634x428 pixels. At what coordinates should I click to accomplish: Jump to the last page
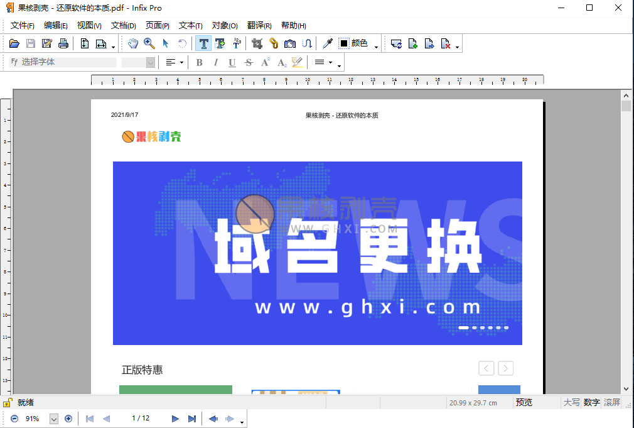click(192, 419)
